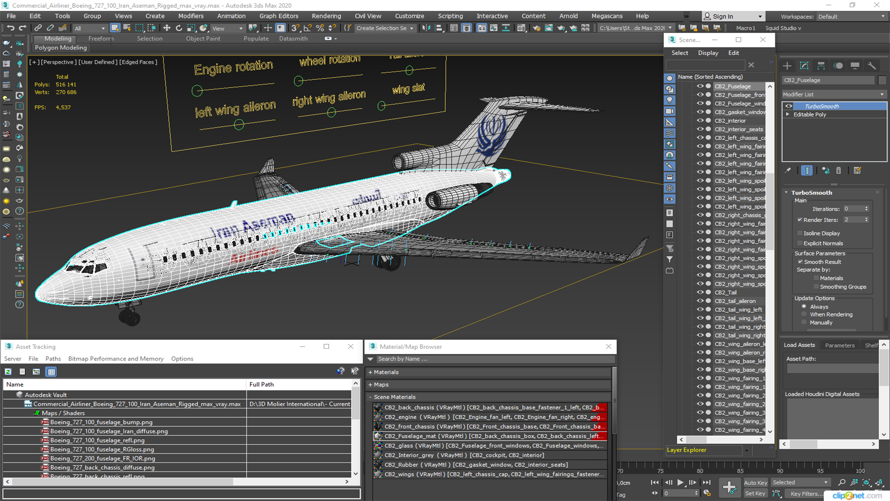890x501 pixels.
Task: Click the Zoom Extents Selected viewport icon
Action: tap(866, 483)
